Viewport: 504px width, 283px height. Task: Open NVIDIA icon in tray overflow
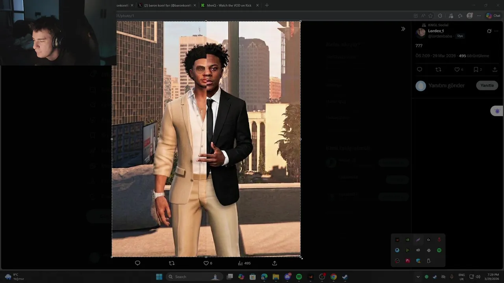(x=408, y=240)
